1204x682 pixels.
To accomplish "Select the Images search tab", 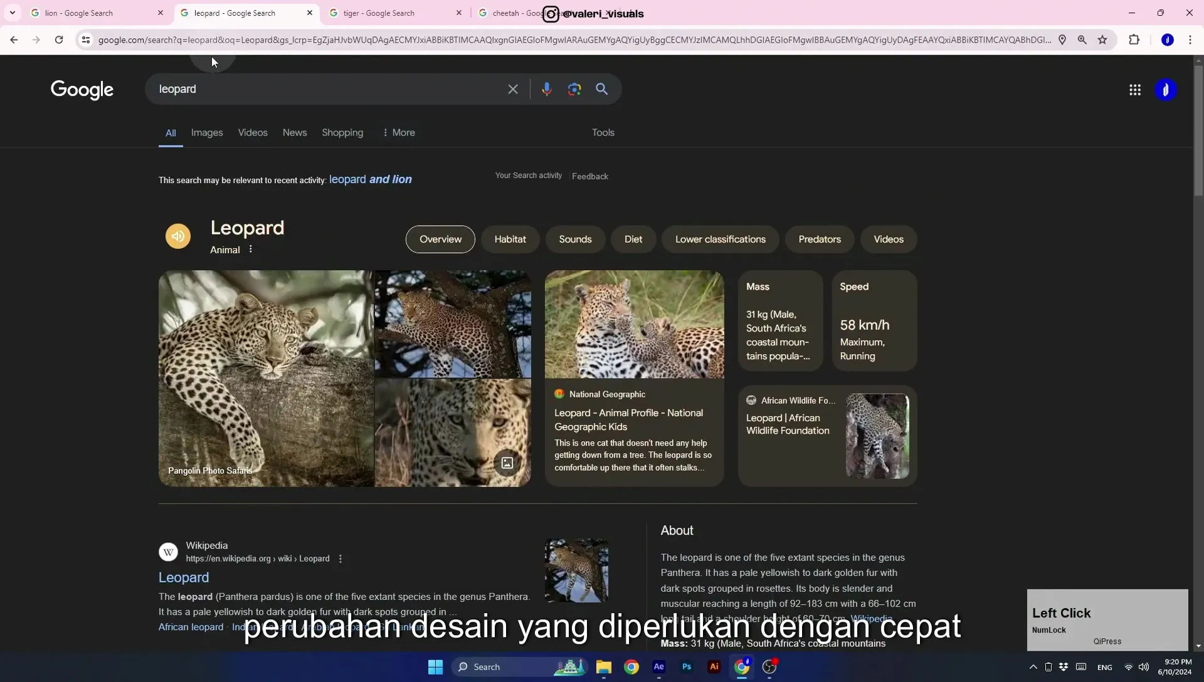I will coord(207,133).
